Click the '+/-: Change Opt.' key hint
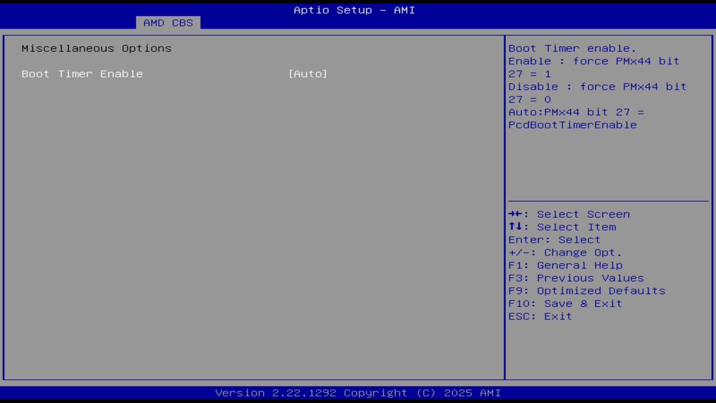Viewport: 716px width, 403px height. click(565, 253)
